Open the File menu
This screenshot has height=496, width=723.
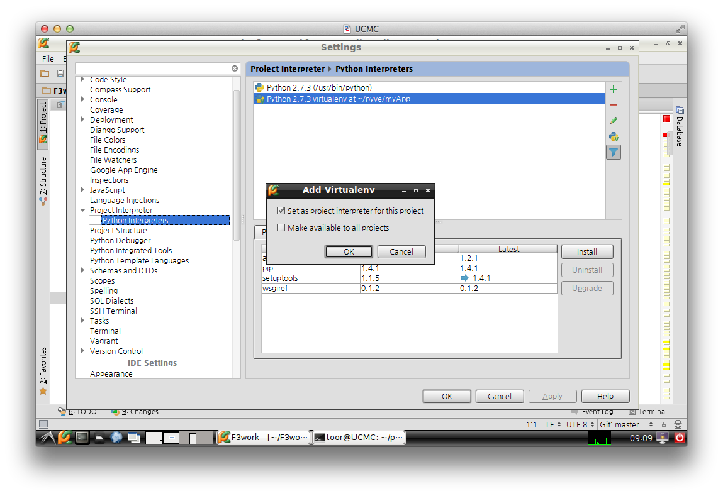pyautogui.click(x=47, y=59)
